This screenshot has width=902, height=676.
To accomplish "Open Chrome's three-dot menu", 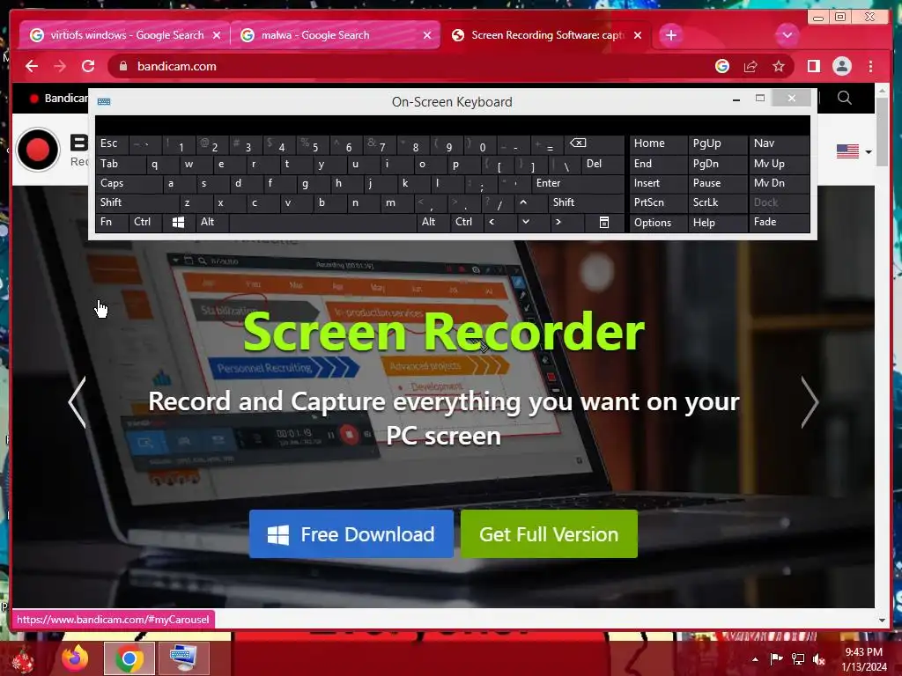I will pyautogui.click(x=870, y=67).
